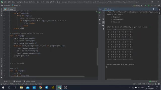This screenshot has height=90, width=161.
Task: Click the Run console horizontal scrollbar
Action: tap(119, 79)
